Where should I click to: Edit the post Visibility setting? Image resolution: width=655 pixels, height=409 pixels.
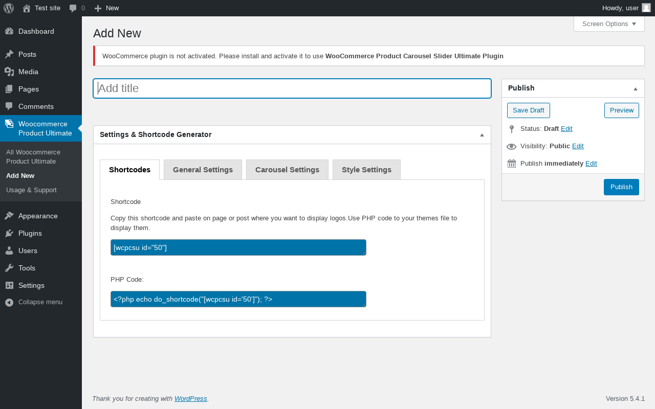click(x=578, y=146)
